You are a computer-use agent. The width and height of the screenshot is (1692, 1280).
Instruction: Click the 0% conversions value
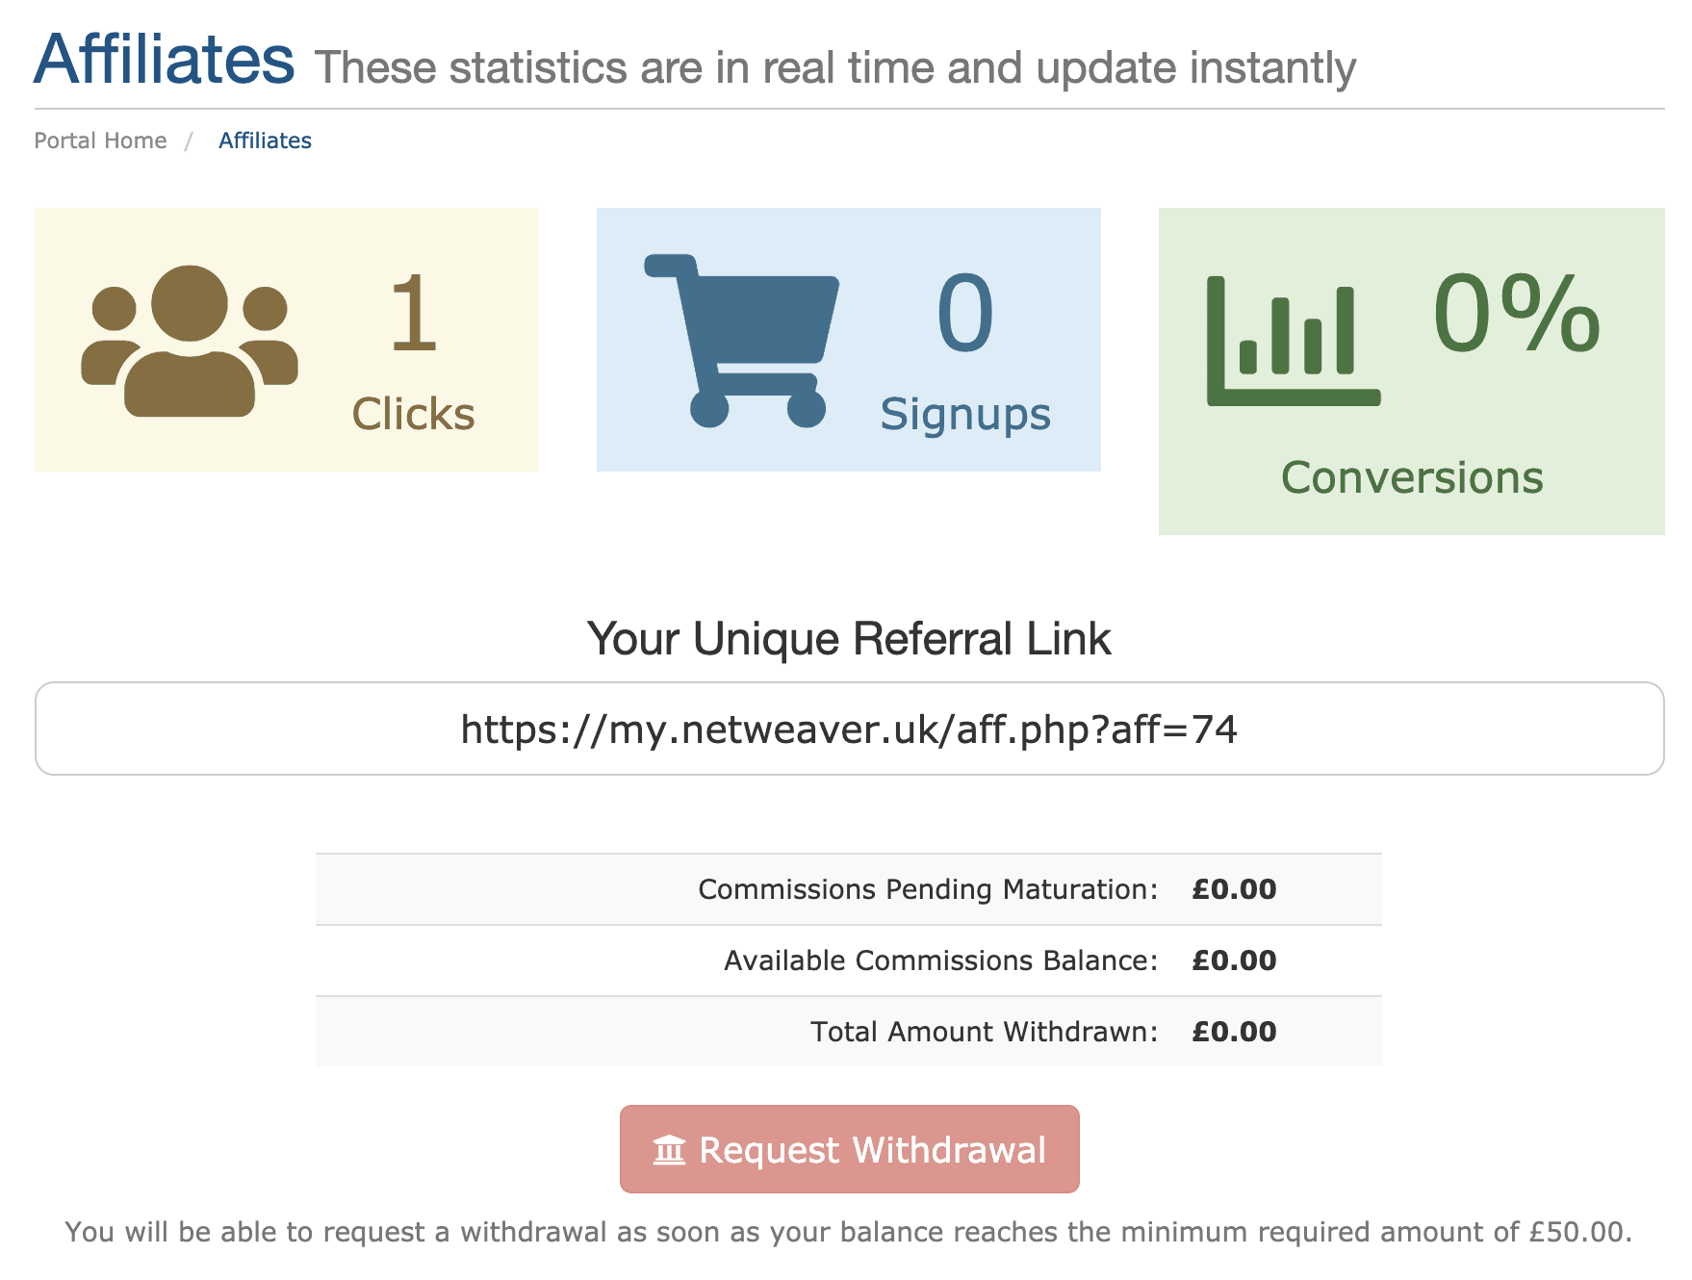tap(1516, 314)
